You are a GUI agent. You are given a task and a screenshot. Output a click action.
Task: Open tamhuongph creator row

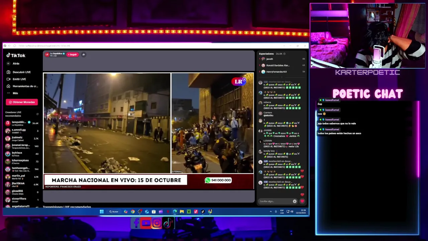[x=22, y=169]
